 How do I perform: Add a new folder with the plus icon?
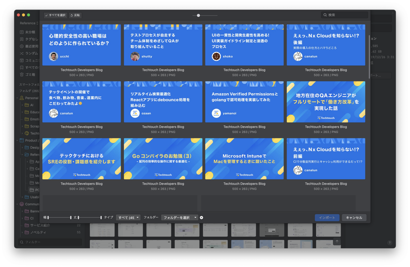click(202, 218)
